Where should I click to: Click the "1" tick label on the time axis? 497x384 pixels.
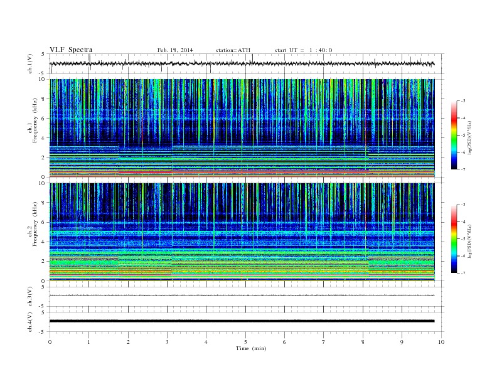pos(88,342)
